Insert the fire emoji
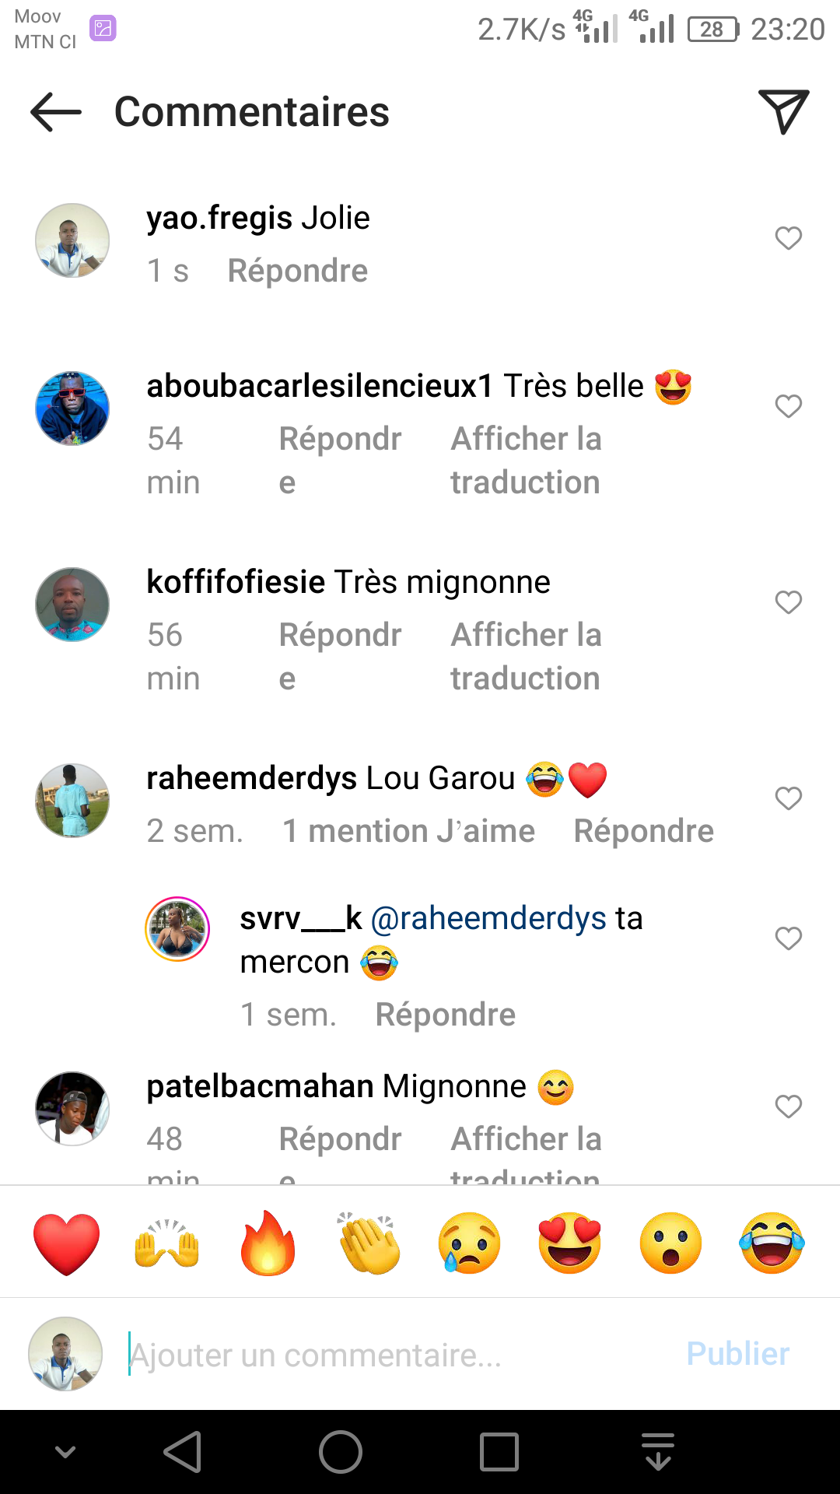Viewport: 840px width, 1494px height. pos(268,1243)
